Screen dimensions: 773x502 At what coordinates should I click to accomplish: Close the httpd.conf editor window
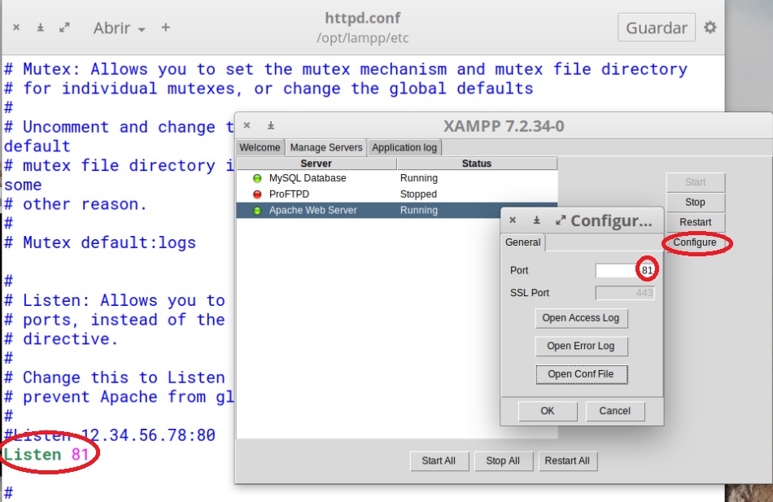(16, 28)
